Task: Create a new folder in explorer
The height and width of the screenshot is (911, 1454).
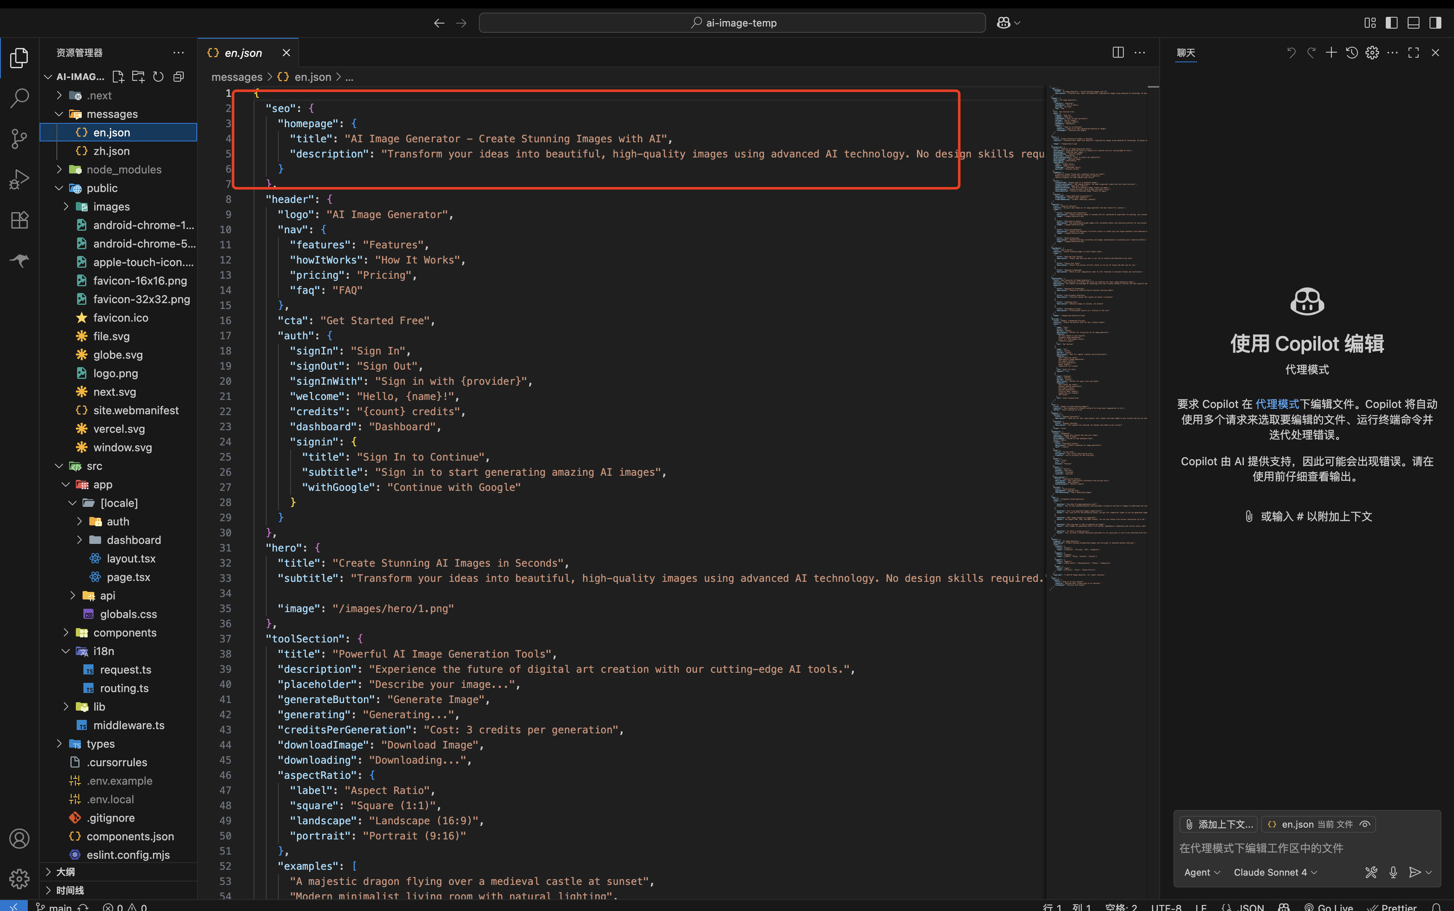Action: tap(138, 77)
